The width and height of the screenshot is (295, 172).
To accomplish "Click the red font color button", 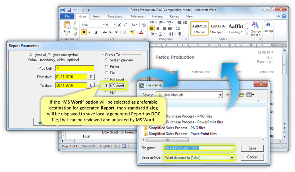I will [x=141, y=32].
